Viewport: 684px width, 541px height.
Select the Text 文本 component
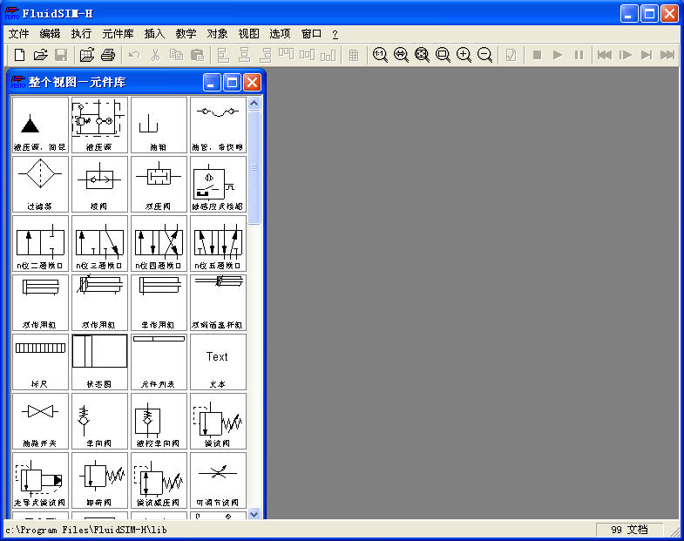tap(218, 362)
